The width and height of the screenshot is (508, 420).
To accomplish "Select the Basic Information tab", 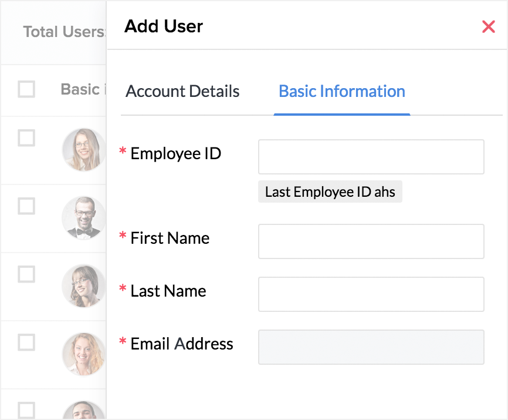I will click(341, 92).
